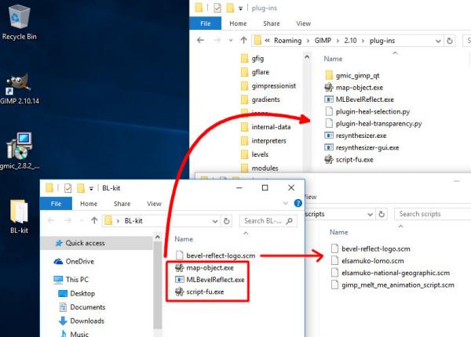Viewport: 471px width, 337px height.
Task: Sort by Name column in plug-ins window
Action: (x=333, y=59)
